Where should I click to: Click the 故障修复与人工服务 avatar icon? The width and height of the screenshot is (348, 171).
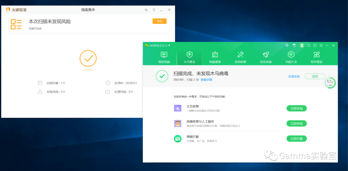(x=178, y=124)
